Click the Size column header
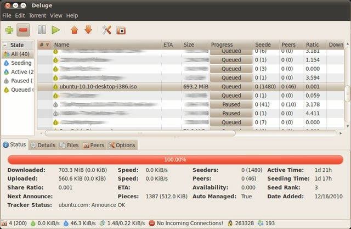 [189, 44]
